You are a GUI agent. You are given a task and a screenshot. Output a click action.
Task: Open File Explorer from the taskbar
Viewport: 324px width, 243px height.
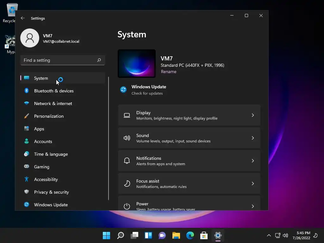pyautogui.click(x=176, y=235)
